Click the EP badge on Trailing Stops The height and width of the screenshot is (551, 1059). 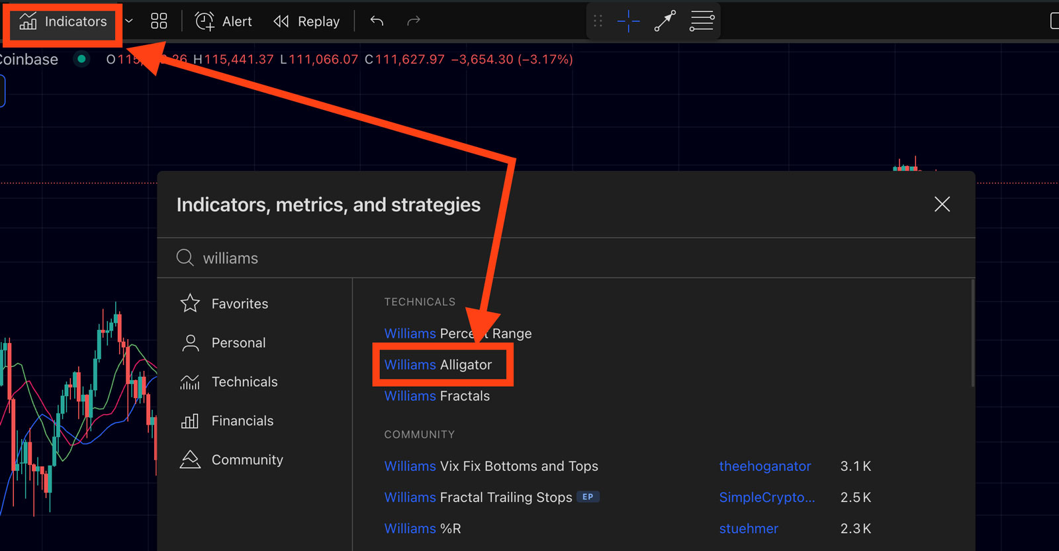[x=588, y=497]
